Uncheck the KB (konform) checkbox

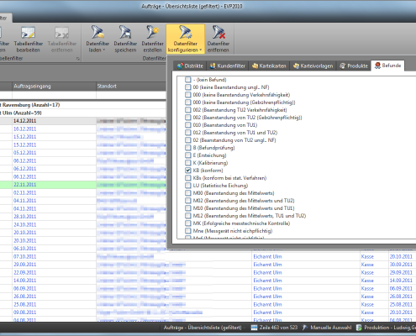pyautogui.click(x=188, y=171)
